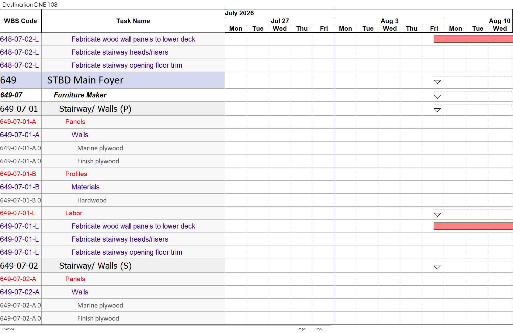Click the 649-07-01-L Labor summary triangle
Image resolution: width=513 pixels, height=333 pixels.
437,215
